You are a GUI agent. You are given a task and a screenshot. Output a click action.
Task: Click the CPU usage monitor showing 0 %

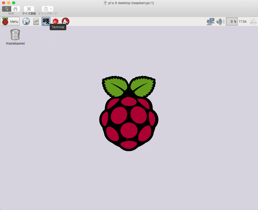pos(232,22)
